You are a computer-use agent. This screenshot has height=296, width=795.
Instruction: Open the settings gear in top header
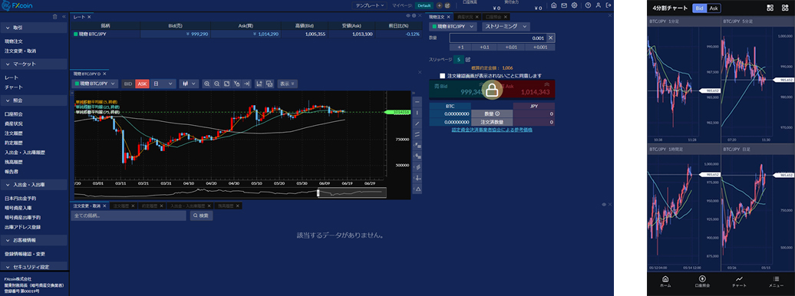click(x=574, y=5)
